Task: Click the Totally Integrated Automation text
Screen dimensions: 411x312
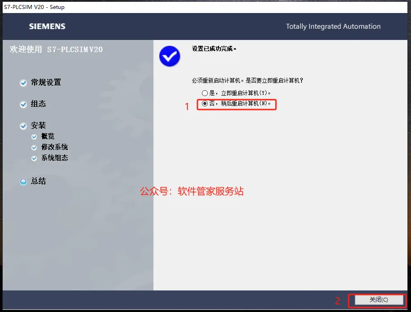Action: click(333, 26)
